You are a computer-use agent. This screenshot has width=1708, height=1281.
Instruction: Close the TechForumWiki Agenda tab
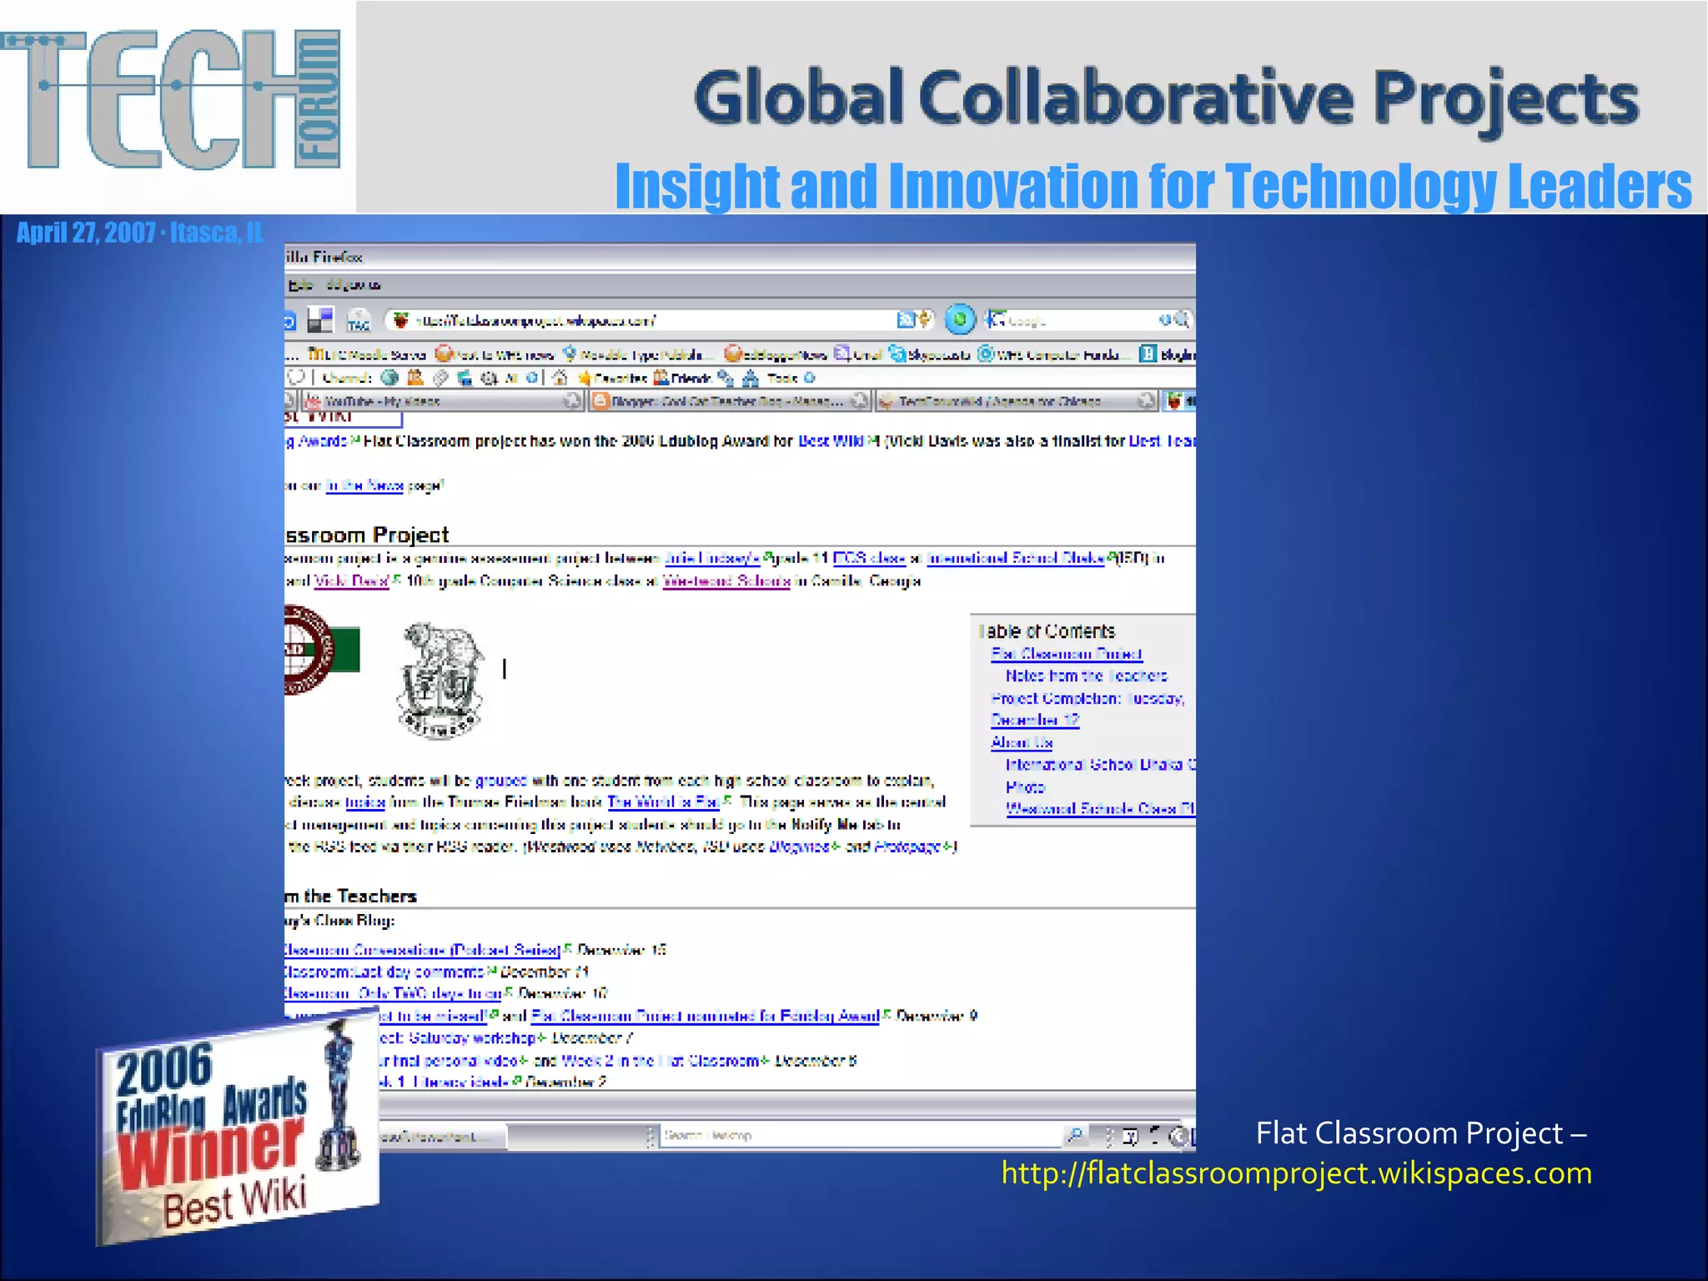1148,401
